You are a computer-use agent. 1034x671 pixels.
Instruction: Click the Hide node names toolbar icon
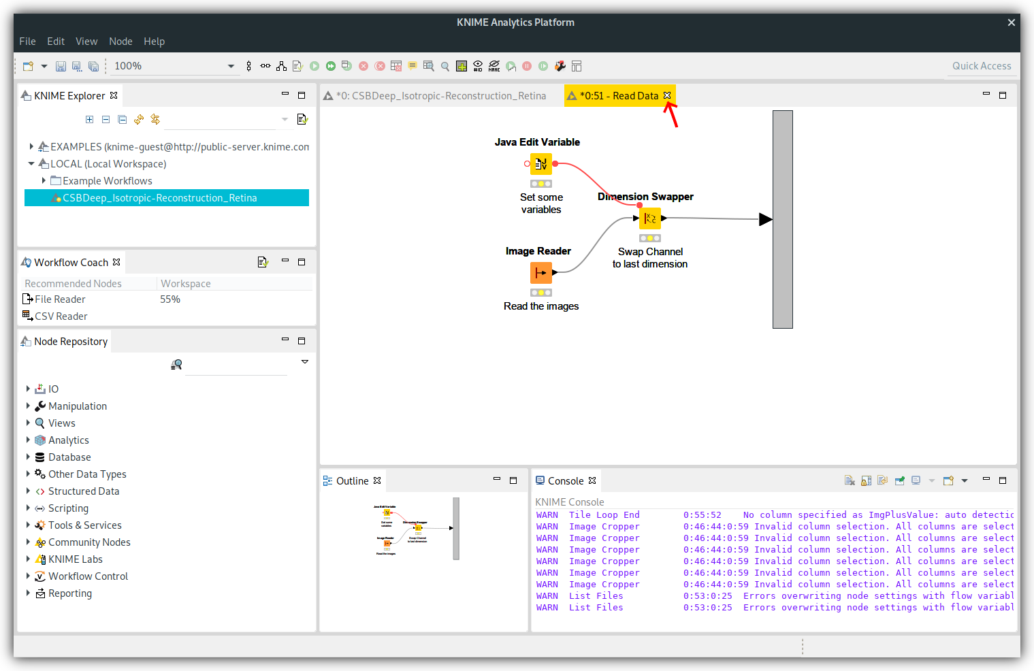pyautogui.click(x=494, y=66)
